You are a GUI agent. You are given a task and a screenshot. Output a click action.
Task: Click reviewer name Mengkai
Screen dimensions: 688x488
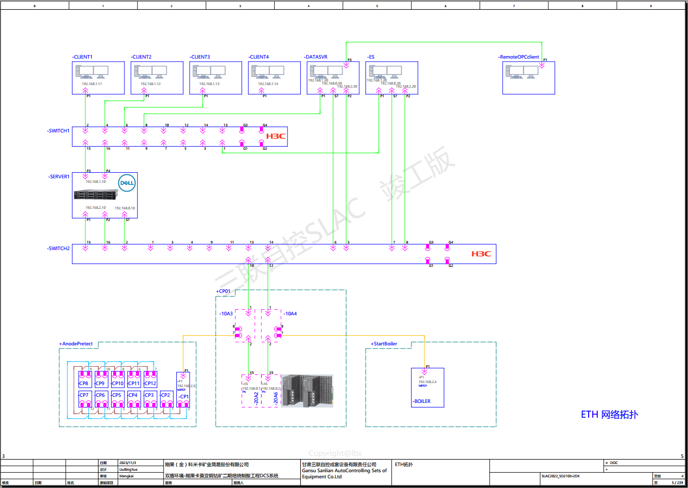(126, 476)
